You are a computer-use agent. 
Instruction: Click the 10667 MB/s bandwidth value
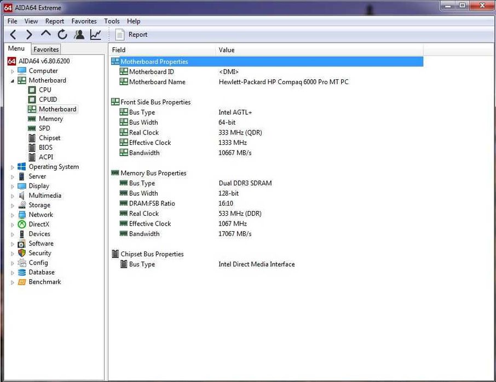coord(235,153)
